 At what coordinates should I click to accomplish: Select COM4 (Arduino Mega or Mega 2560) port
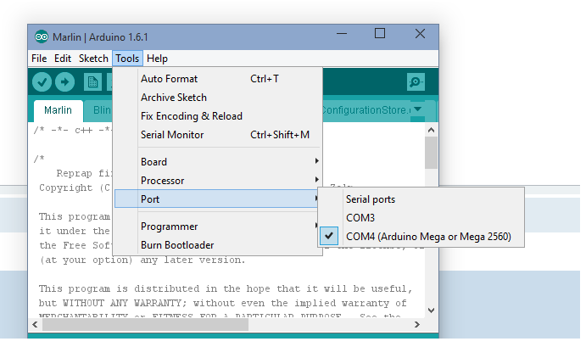[421, 237]
